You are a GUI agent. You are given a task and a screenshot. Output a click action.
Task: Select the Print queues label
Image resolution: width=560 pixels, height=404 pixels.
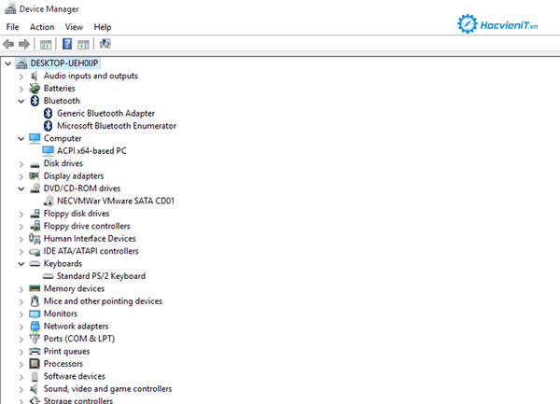[x=66, y=351]
